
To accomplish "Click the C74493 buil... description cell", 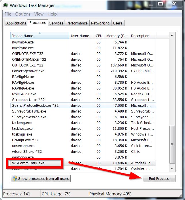I will point(142,71).
